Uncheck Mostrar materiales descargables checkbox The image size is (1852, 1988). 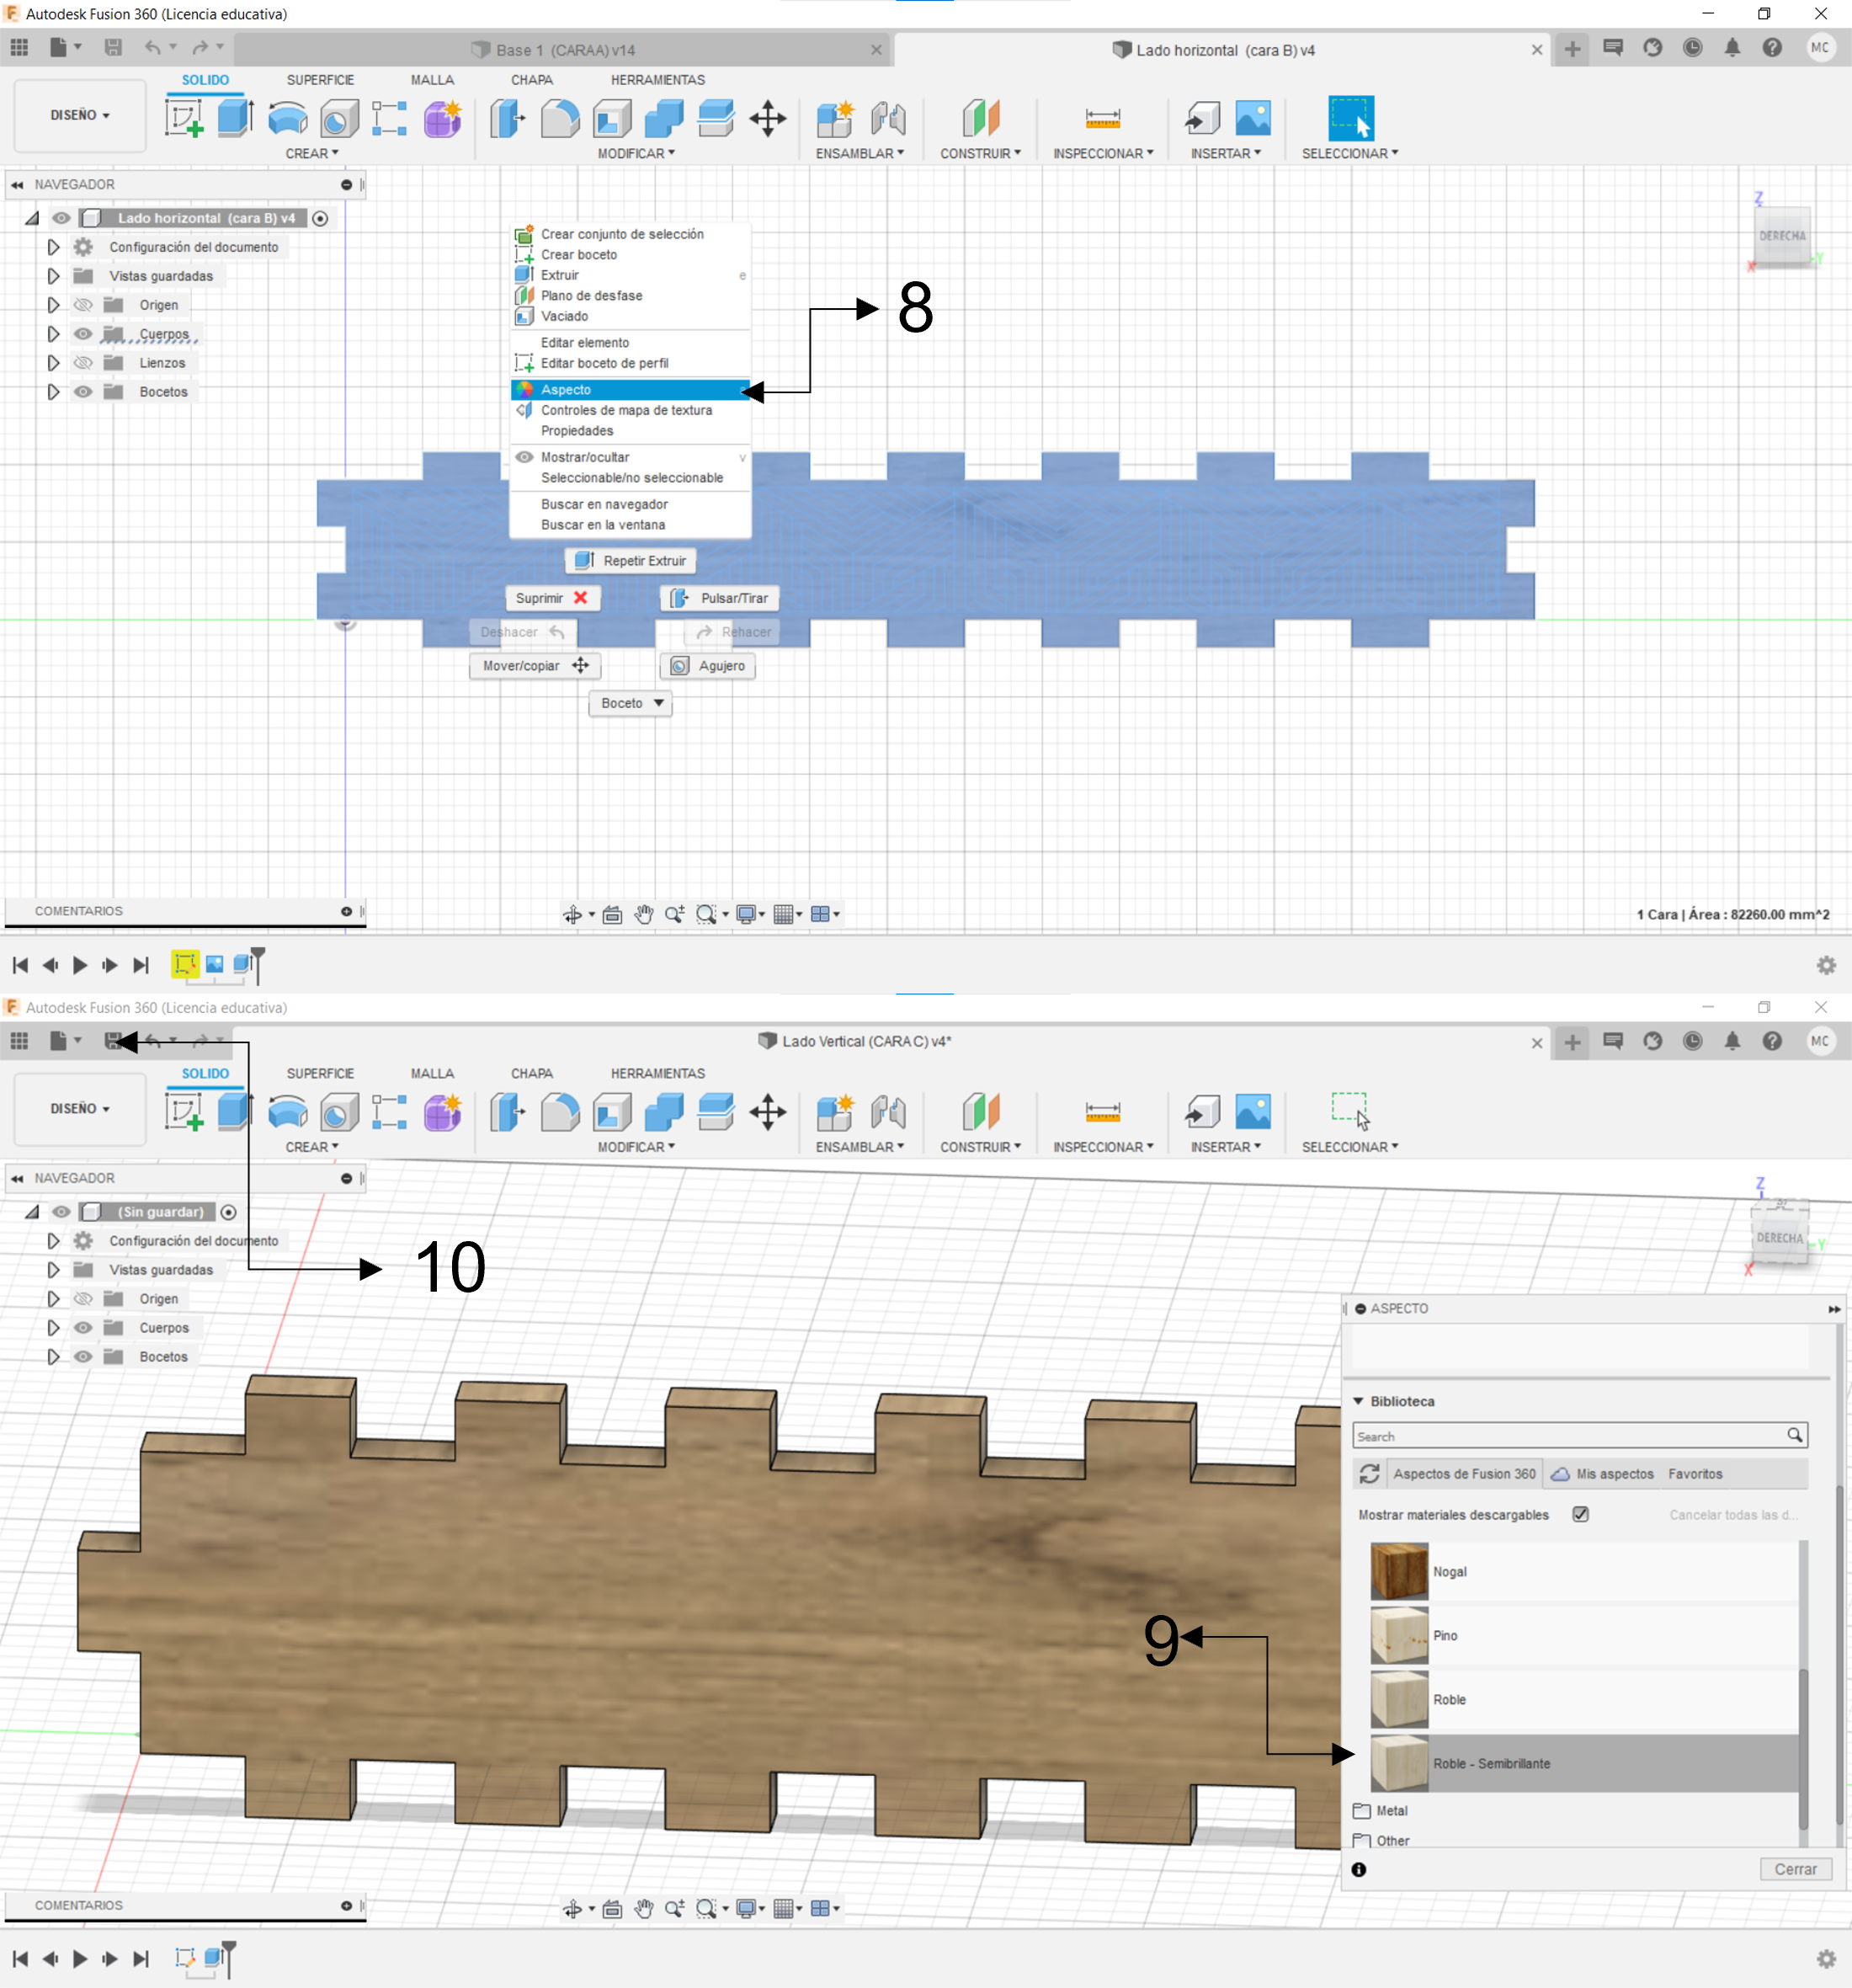point(1580,1514)
